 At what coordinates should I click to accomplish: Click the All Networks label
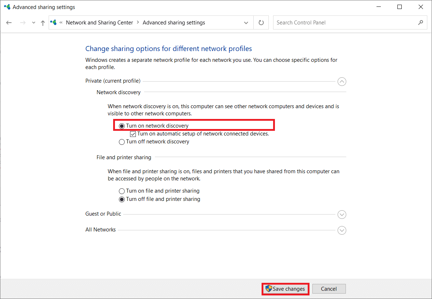pyautogui.click(x=101, y=230)
